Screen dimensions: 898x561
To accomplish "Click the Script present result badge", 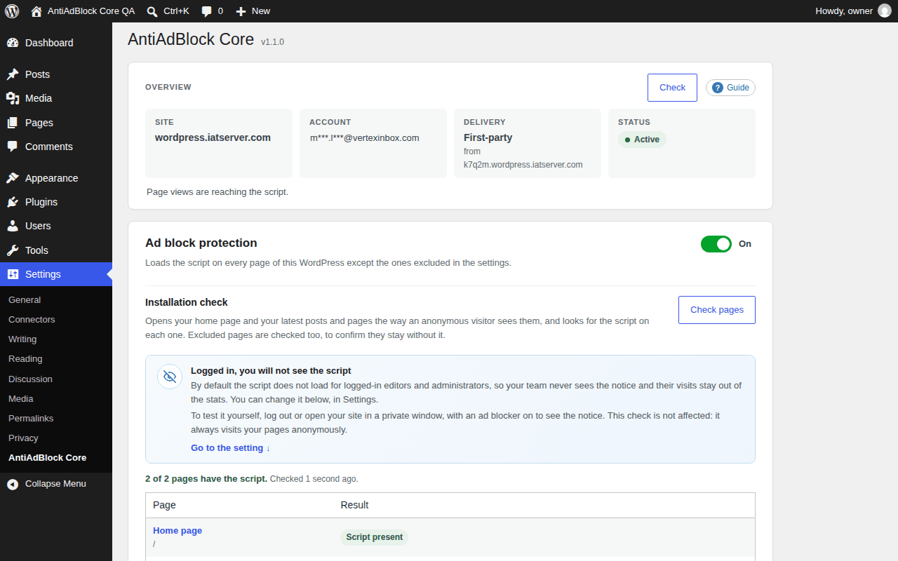I will tap(374, 537).
